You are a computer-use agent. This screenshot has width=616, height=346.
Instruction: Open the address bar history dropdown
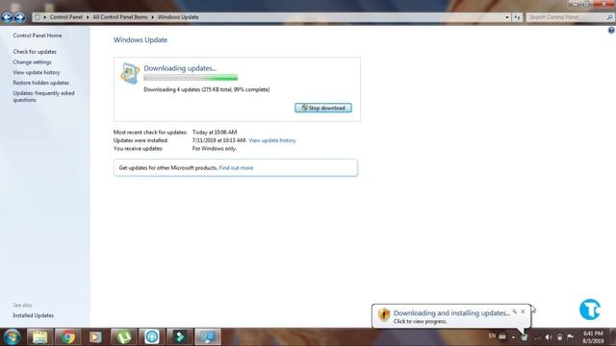click(x=507, y=17)
